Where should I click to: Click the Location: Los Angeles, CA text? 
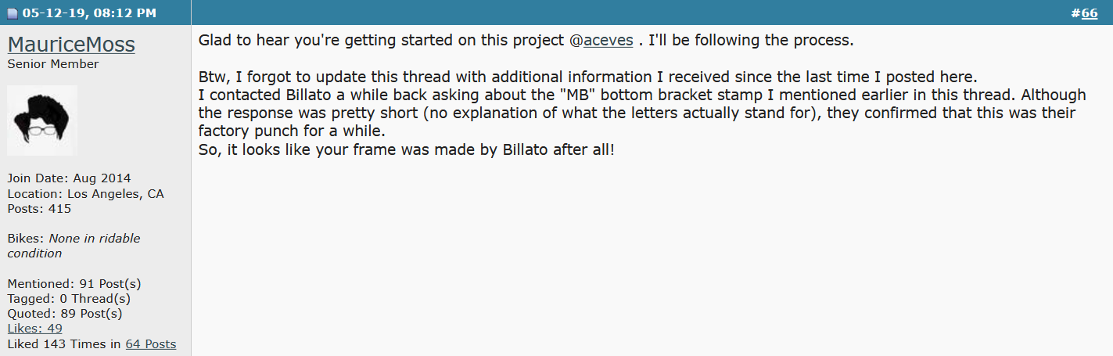85,193
